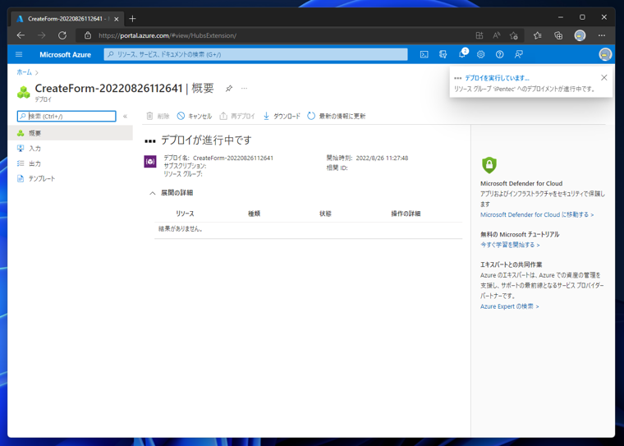The image size is (624, 446).
Task: Click the ダウンロード toolbar button
Action: (282, 117)
